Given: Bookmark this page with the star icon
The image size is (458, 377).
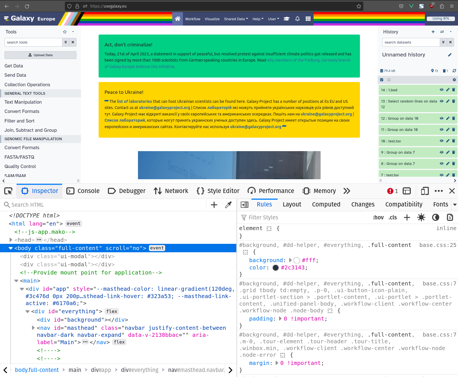Looking at the screenshot, I should click(x=359, y=6).
